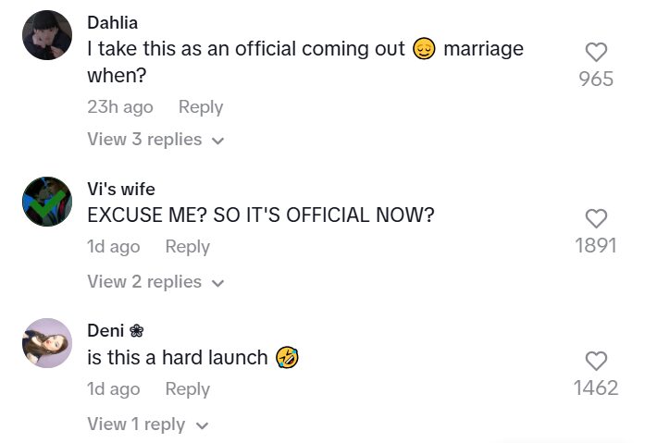Like Vi's wife's comment with the heart
The height and width of the screenshot is (443, 645).
point(597,218)
